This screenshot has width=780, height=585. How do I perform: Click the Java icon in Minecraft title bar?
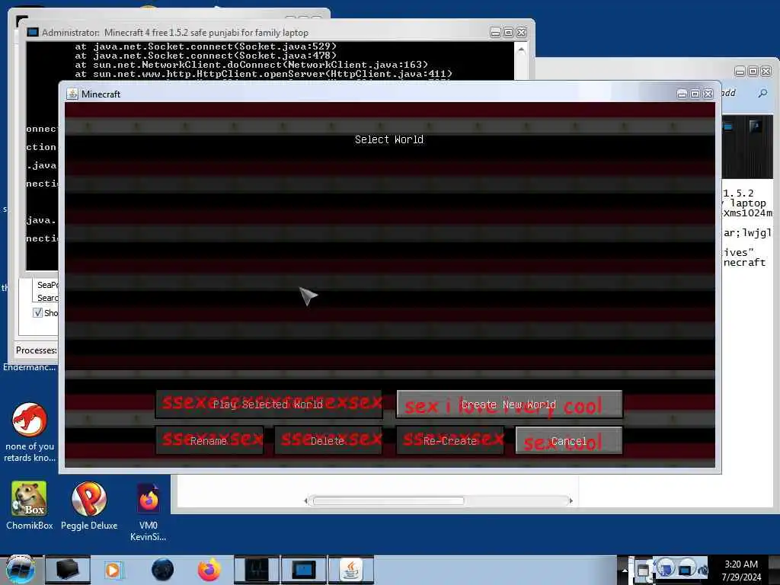(x=72, y=94)
